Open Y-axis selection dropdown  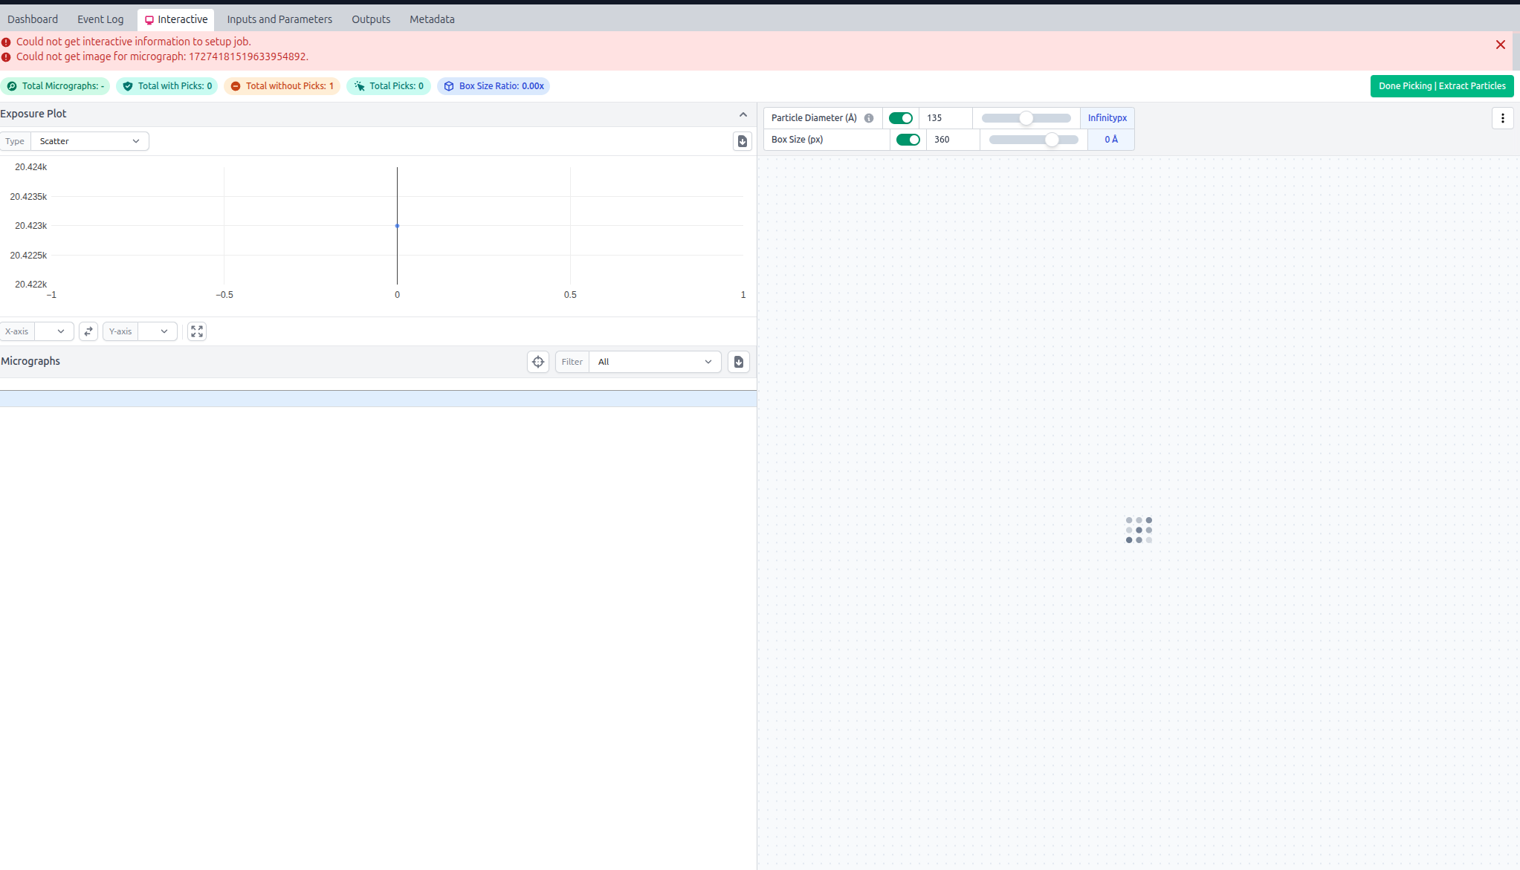point(158,331)
